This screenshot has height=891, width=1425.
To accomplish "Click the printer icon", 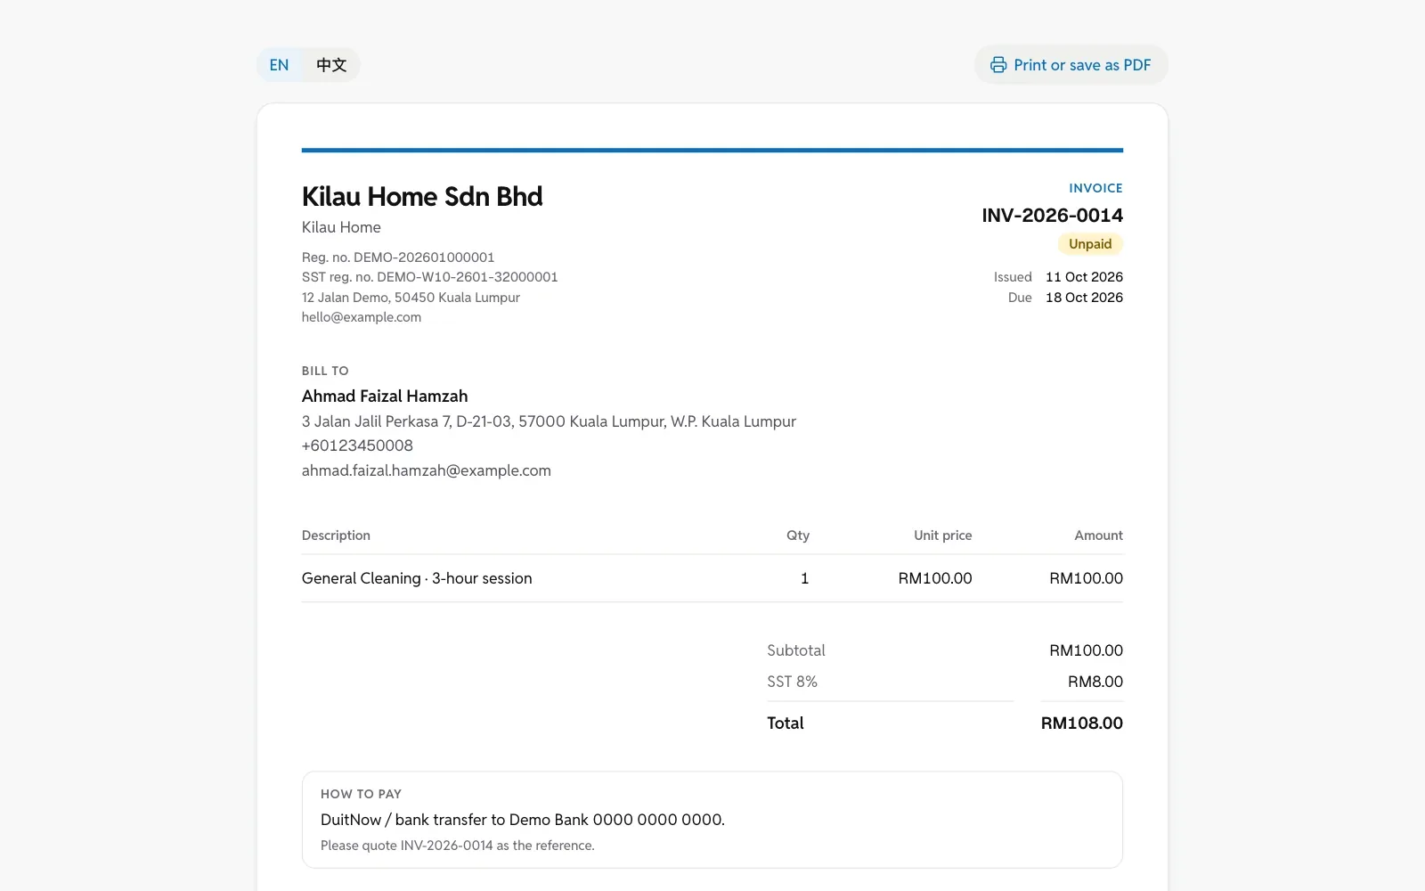I will (998, 65).
